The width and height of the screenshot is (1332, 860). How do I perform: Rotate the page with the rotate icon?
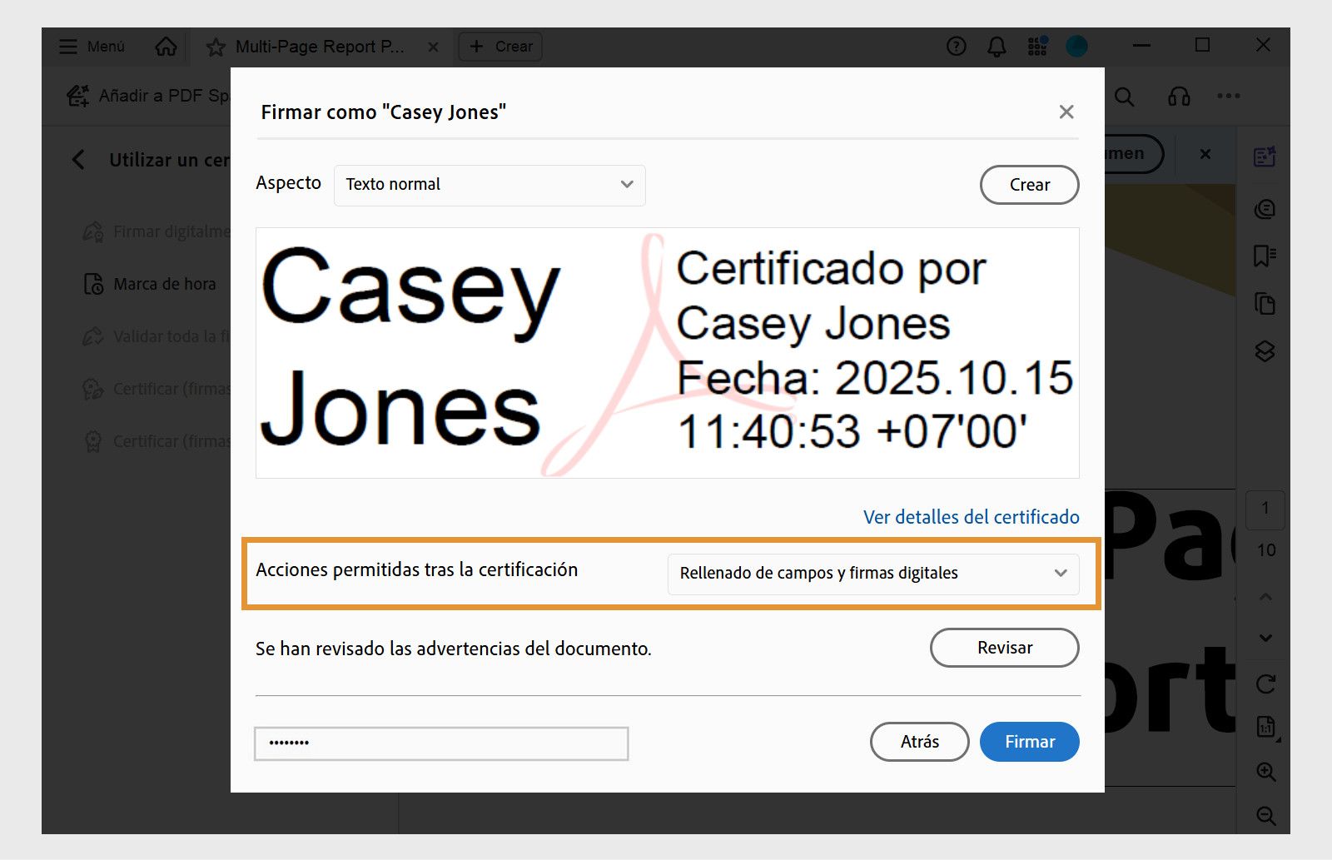1264,685
